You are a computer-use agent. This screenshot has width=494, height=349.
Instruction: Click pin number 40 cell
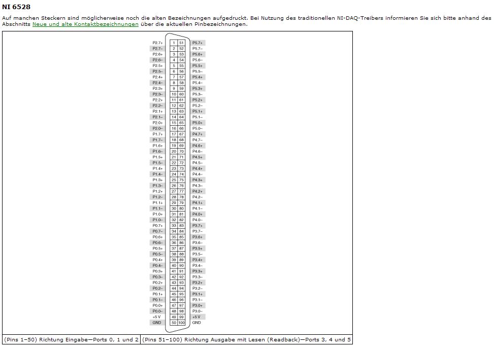[x=174, y=266]
